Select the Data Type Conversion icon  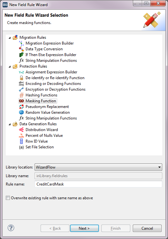(21, 49)
